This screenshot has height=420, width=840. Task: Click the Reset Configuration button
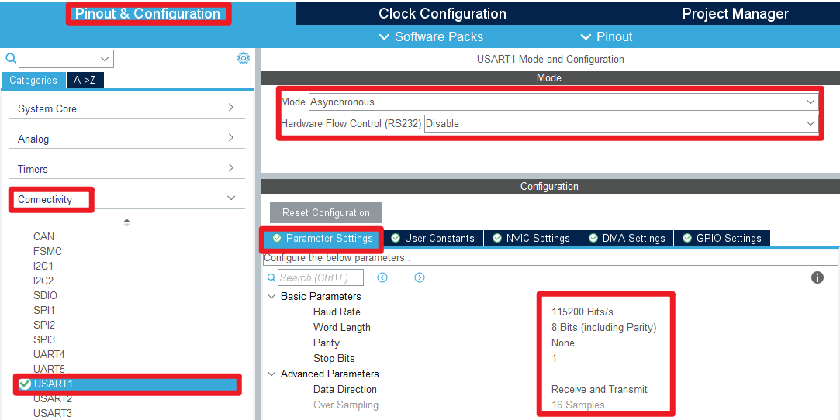(326, 212)
